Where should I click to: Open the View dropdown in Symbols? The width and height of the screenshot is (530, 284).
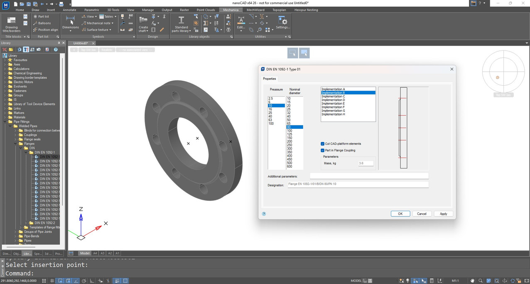(88, 17)
